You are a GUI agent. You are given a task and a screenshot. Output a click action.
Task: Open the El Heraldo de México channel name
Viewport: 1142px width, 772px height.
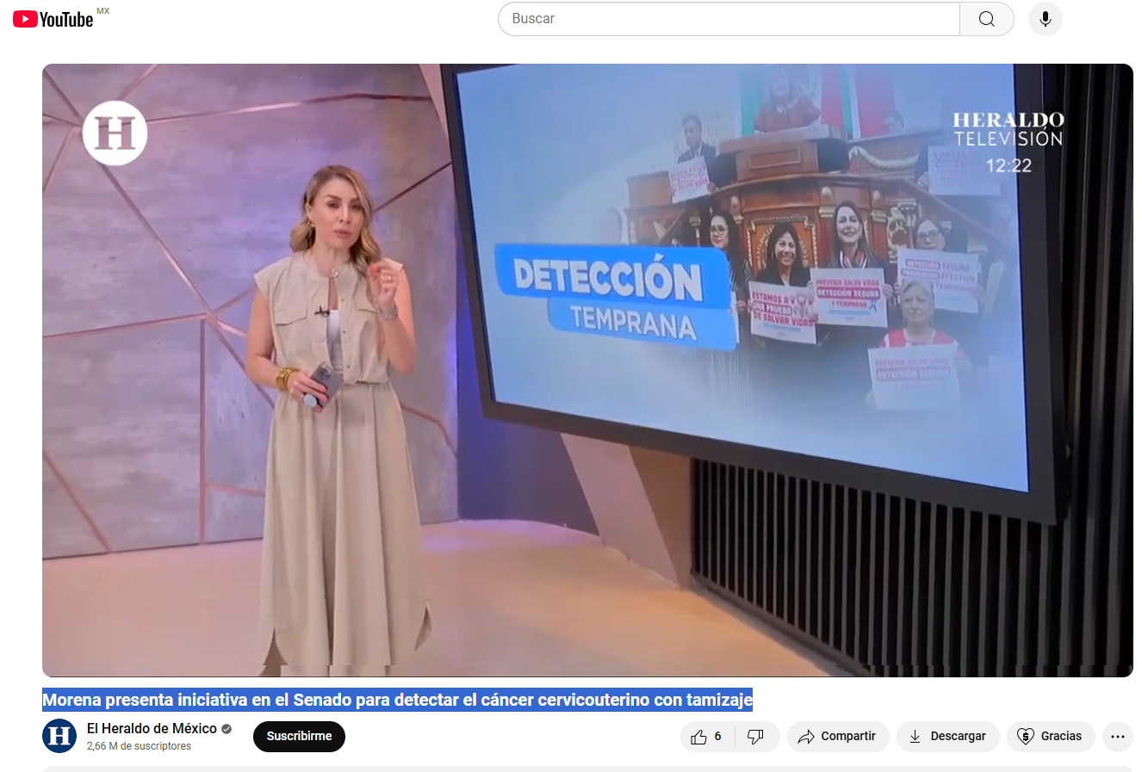tap(152, 728)
